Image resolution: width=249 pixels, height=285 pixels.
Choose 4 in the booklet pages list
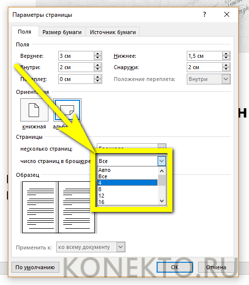[127, 183]
